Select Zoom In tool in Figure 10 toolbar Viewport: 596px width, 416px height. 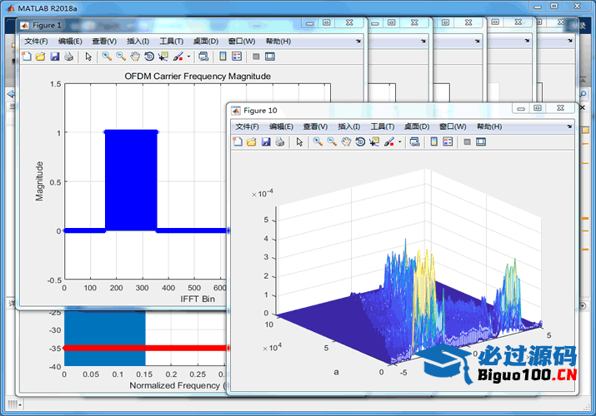pyautogui.click(x=318, y=141)
